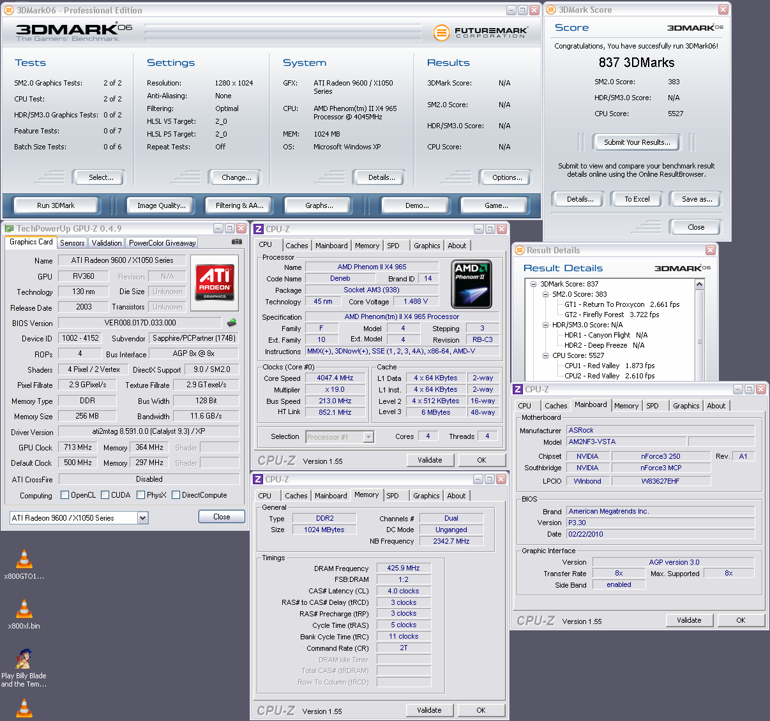This screenshot has width=770, height=721.
Task: Click the Result Details window title icon
Action: (x=519, y=250)
